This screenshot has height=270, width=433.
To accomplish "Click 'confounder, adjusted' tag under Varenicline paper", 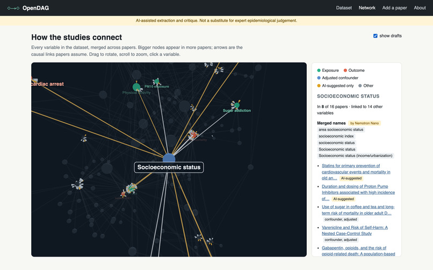I will [341, 239].
